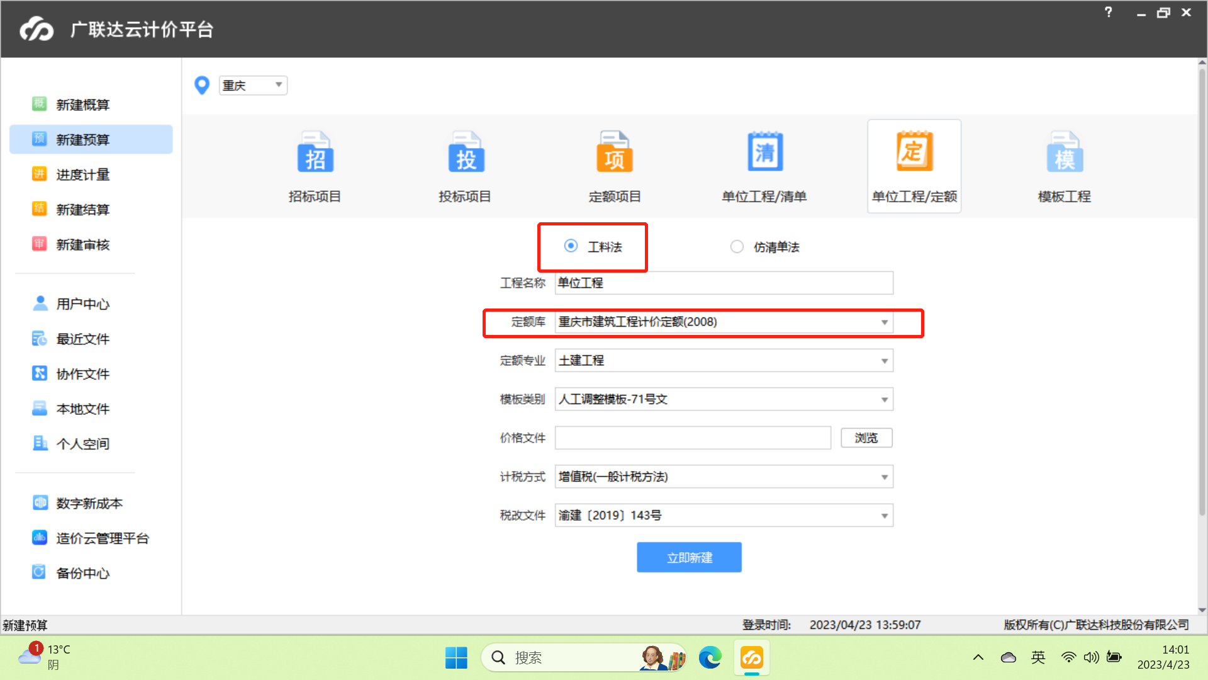The width and height of the screenshot is (1208, 680).
Task: Choose the 单位工程/清单 icon
Action: pyautogui.click(x=765, y=152)
